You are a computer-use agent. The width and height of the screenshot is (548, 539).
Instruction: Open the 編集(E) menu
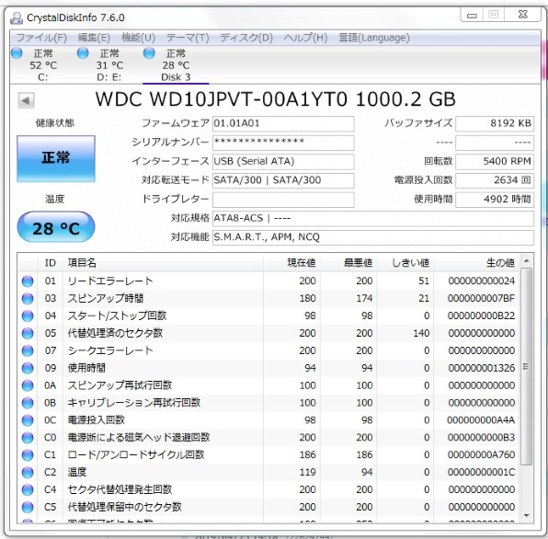point(94,38)
